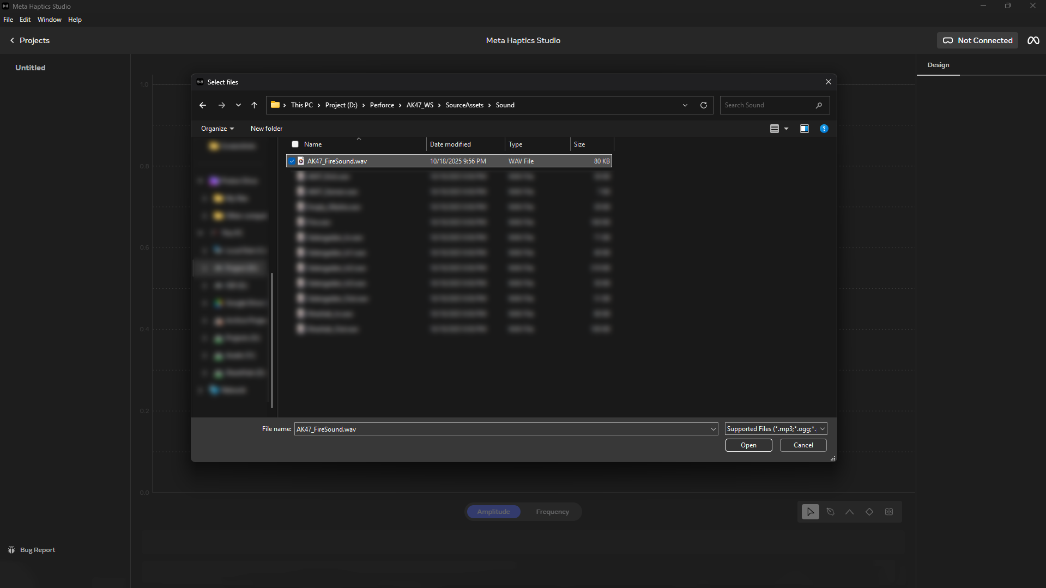Sort by Date modified column

click(x=465, y=144)
